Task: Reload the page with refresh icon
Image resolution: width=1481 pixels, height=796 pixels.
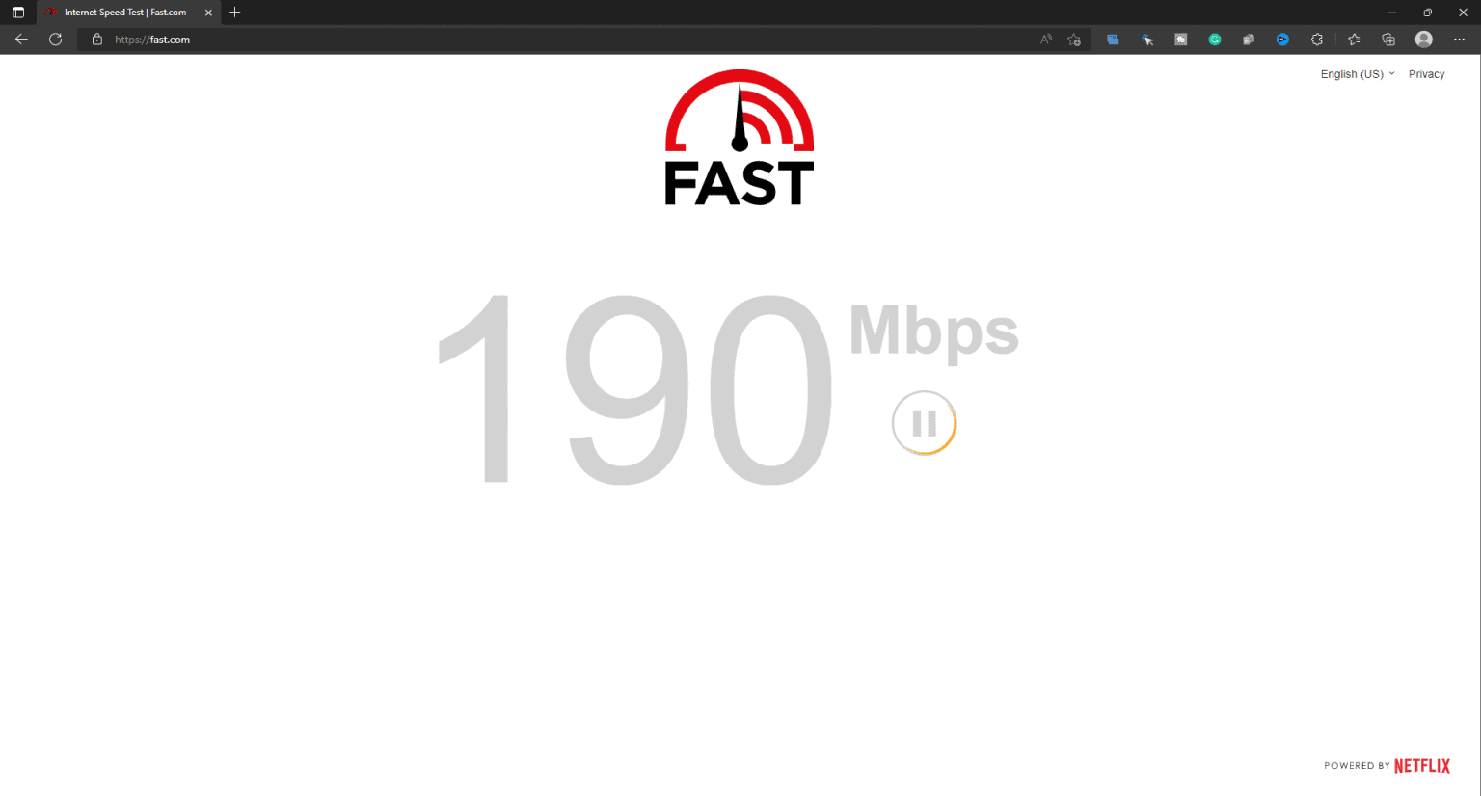Action: click(56, 40)
